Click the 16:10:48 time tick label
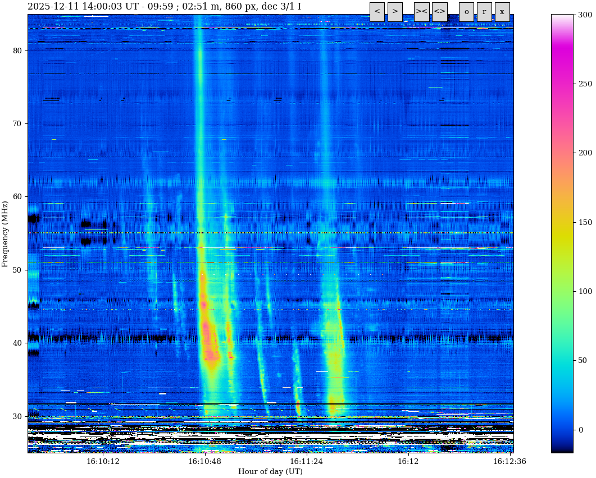 pos(204,462)
